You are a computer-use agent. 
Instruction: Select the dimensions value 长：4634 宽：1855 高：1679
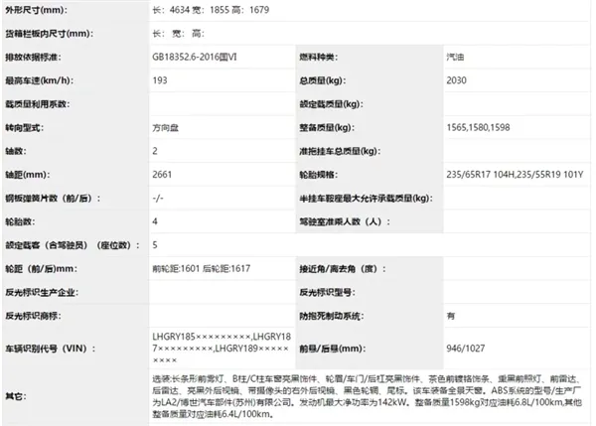(211, 9)
